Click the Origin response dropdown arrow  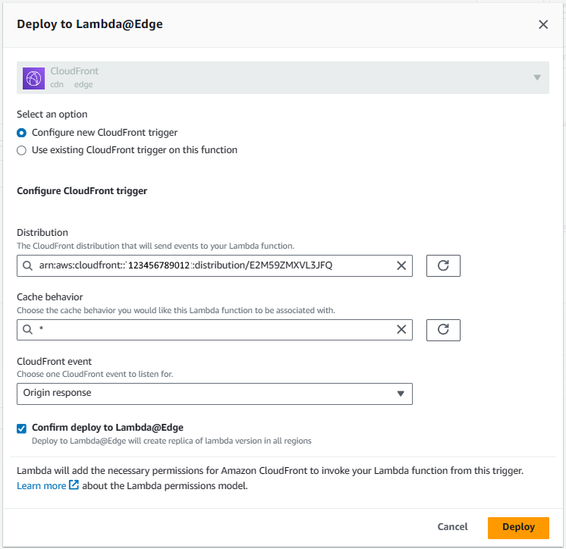pyautogui.click(x=401, y=394)
